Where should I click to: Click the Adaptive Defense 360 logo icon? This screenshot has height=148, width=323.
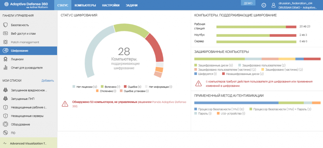(6, 4)
